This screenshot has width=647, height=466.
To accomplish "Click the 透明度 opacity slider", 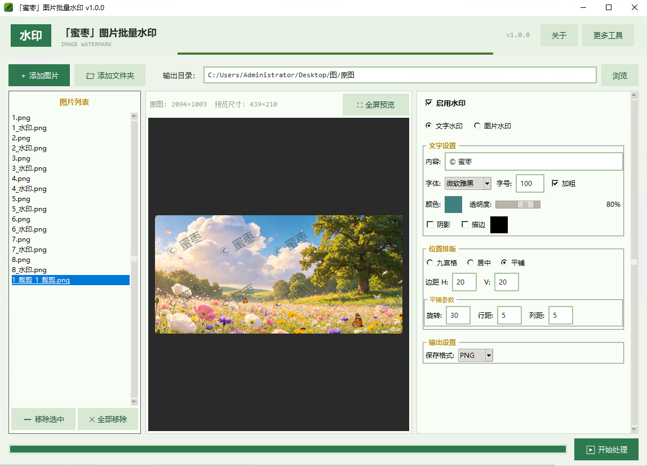I will click(x=518, y=205).
